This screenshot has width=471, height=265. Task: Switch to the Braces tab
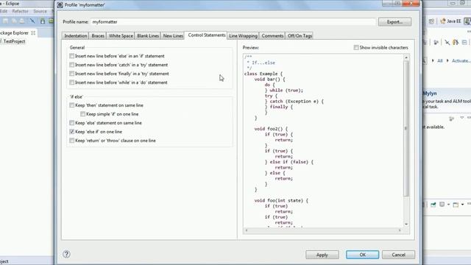click(x=98, y=36)
